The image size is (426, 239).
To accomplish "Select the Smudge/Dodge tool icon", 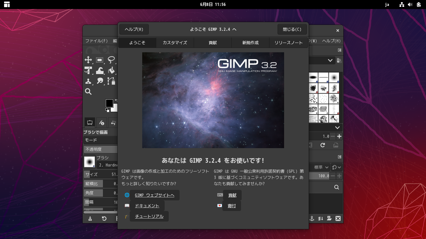I will click(x=100, y=81).
